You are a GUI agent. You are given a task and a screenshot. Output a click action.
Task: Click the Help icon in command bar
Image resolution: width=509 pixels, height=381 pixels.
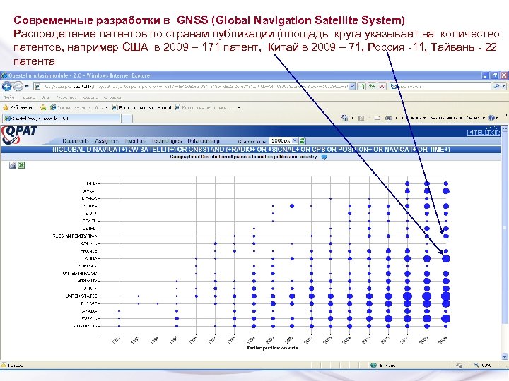(492, 118)
